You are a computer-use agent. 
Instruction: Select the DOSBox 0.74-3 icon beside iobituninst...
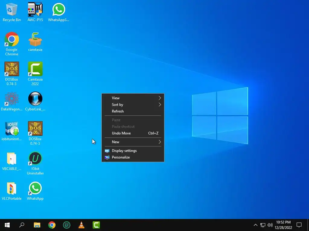[x=35, y=133]
